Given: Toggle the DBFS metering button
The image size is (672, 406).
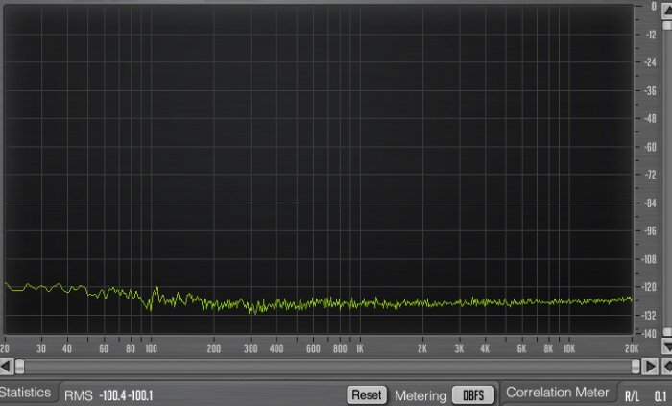Looking at the screenshot, I should point(473,394).
